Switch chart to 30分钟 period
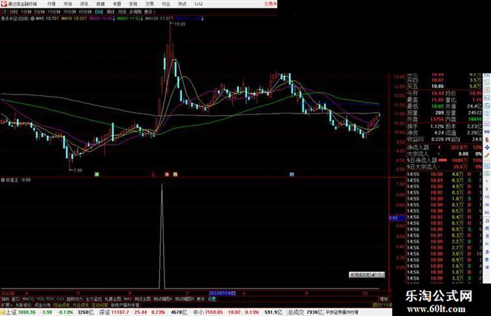Viewport: 491px width, 316px height. (69, 12)
